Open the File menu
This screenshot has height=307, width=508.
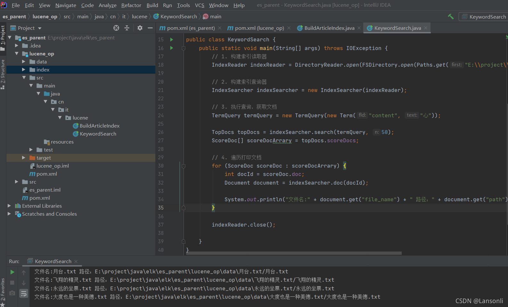click(16, 5)
